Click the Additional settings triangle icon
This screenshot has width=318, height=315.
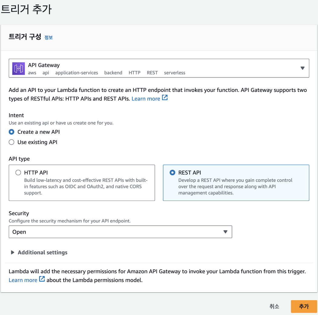click(x=13, y=252)
